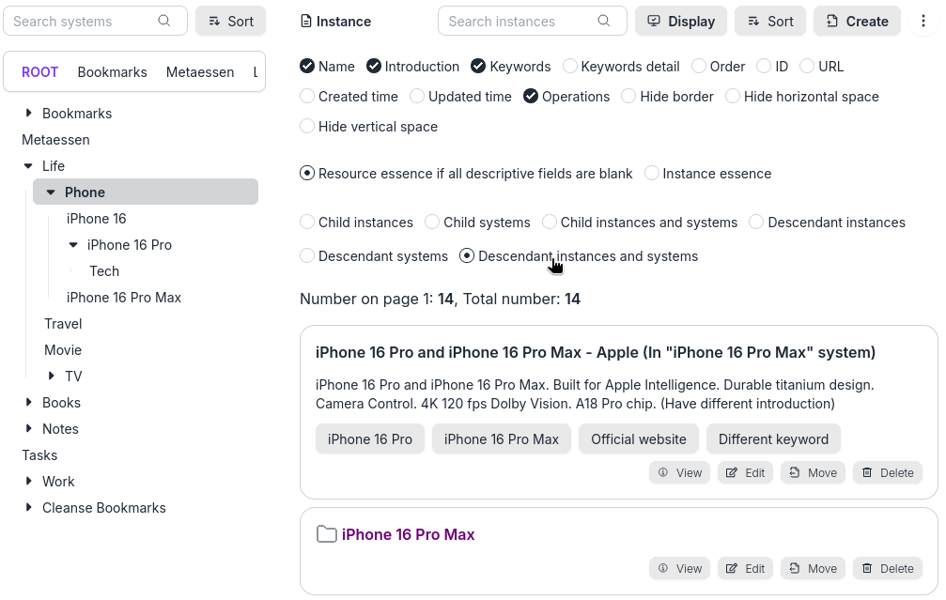
Task: Click Delete on the first instance card
Action: coord(887,472)
